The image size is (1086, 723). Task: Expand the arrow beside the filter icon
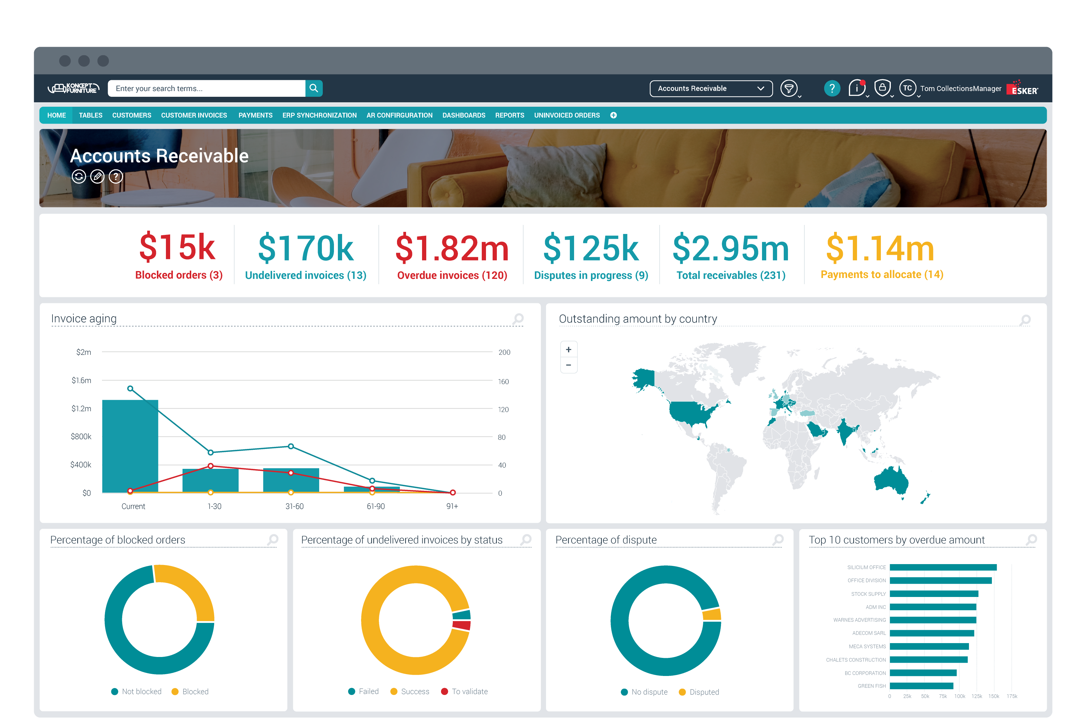coord(799,96)
